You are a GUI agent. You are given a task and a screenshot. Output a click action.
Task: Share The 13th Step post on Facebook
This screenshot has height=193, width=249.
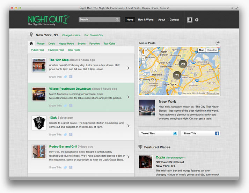pos(71,77)
